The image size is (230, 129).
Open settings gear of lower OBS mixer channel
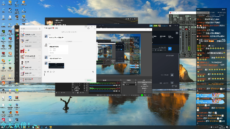click(119, 91)
